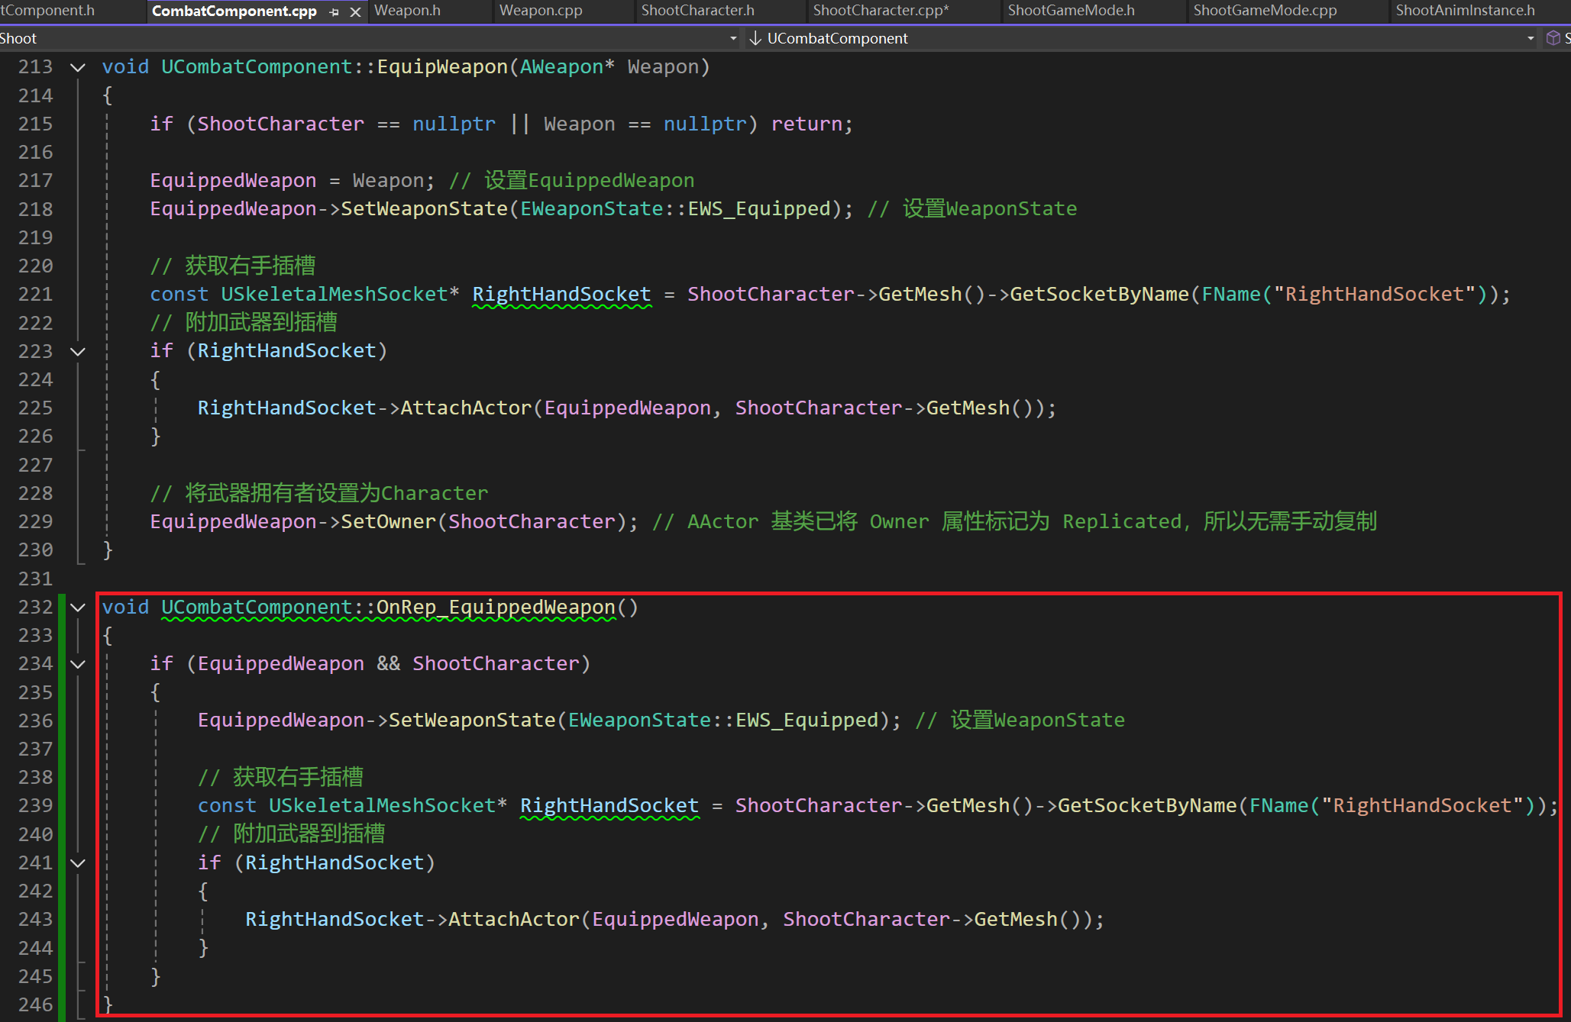The image size is (1571, 1022).
Task: Click line number 229 in the margin
Action: [x=36, y=522]
